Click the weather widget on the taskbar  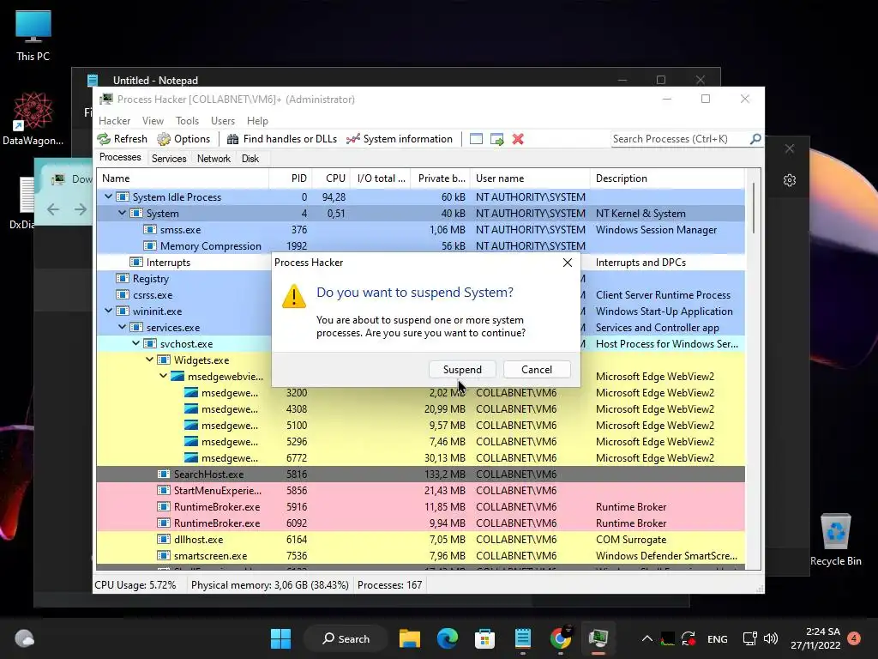(x=24, y=638)
